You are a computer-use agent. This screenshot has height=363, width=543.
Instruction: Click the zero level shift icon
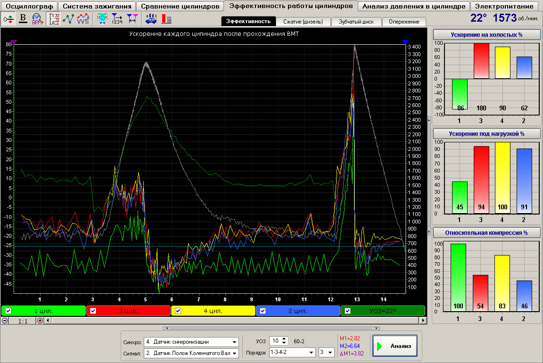pyautogui.click(x=8, y=19)
